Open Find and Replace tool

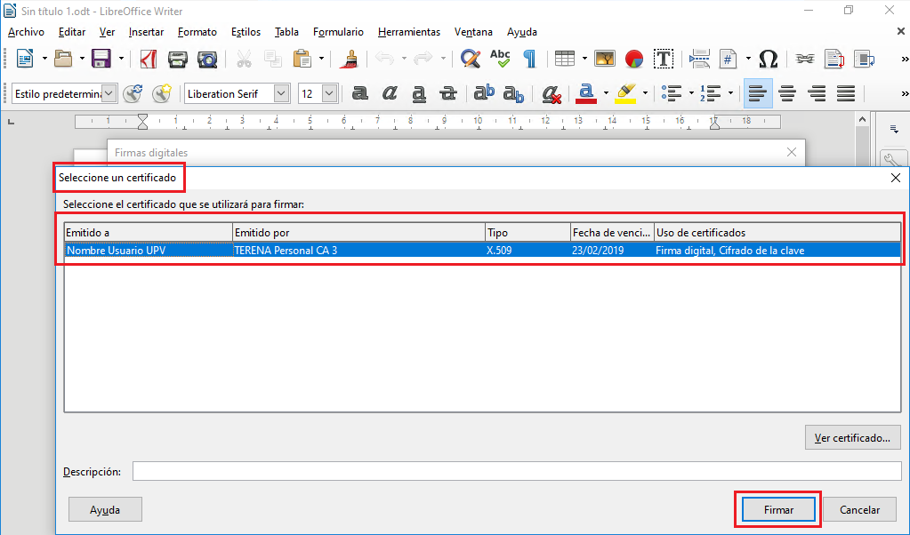pos(471,59)
